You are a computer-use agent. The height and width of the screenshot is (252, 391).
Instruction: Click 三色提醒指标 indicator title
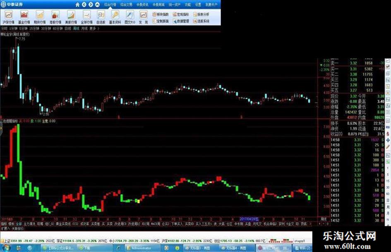pos(9,121)
